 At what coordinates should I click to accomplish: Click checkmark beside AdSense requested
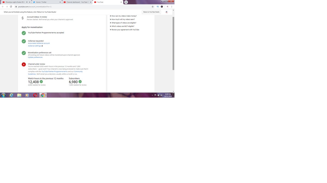pyautogui.click(x=24, y=41)
